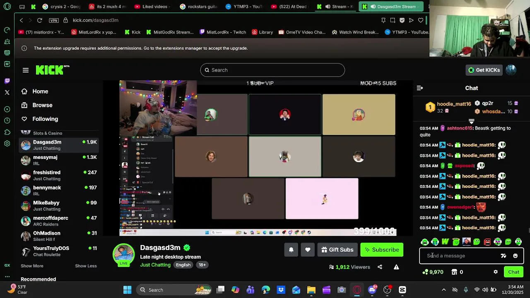Share the stream with the share icon
Viewport: 530px width, 298px height.
point(380,267)
